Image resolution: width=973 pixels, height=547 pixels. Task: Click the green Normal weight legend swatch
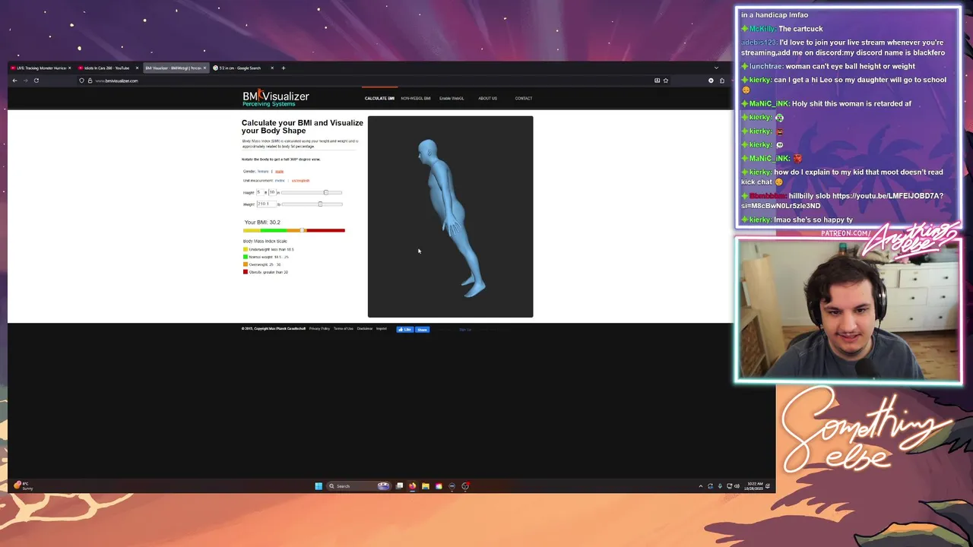246,257
